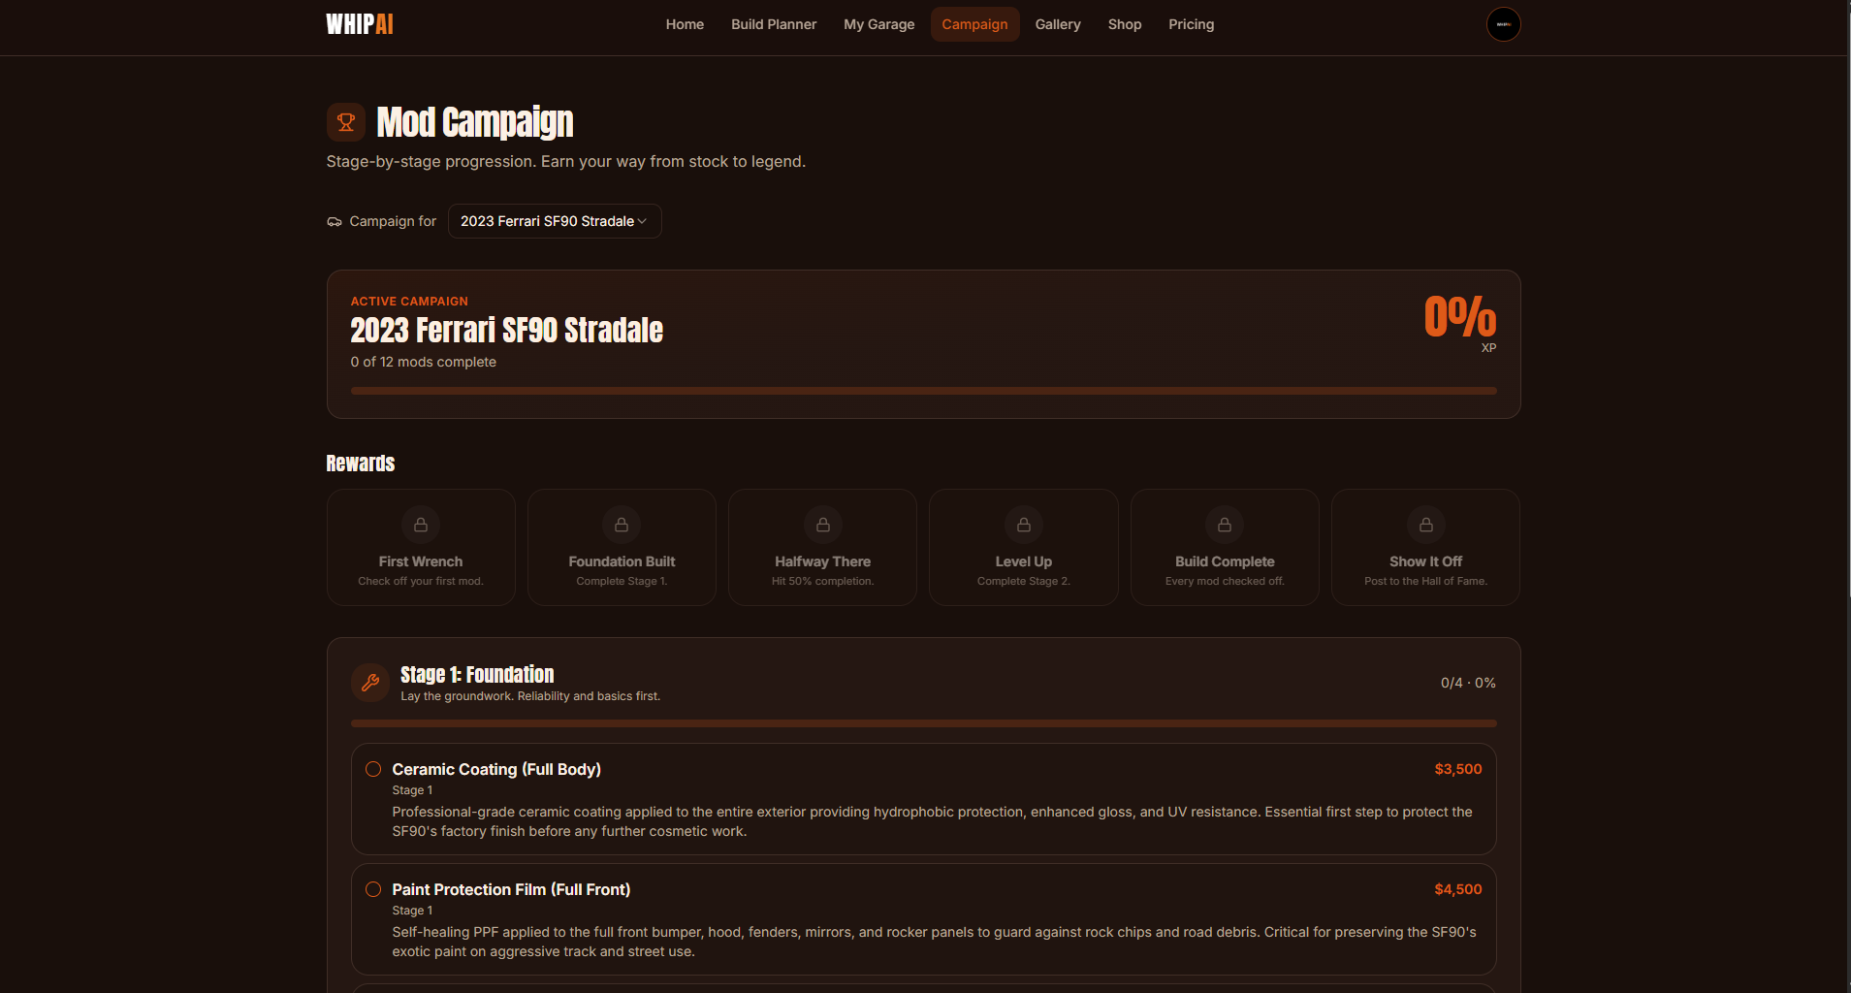1851x993 pixels.
Task: Click the Ceramic Coating (Full Body) title
Action: pos(496,769)
